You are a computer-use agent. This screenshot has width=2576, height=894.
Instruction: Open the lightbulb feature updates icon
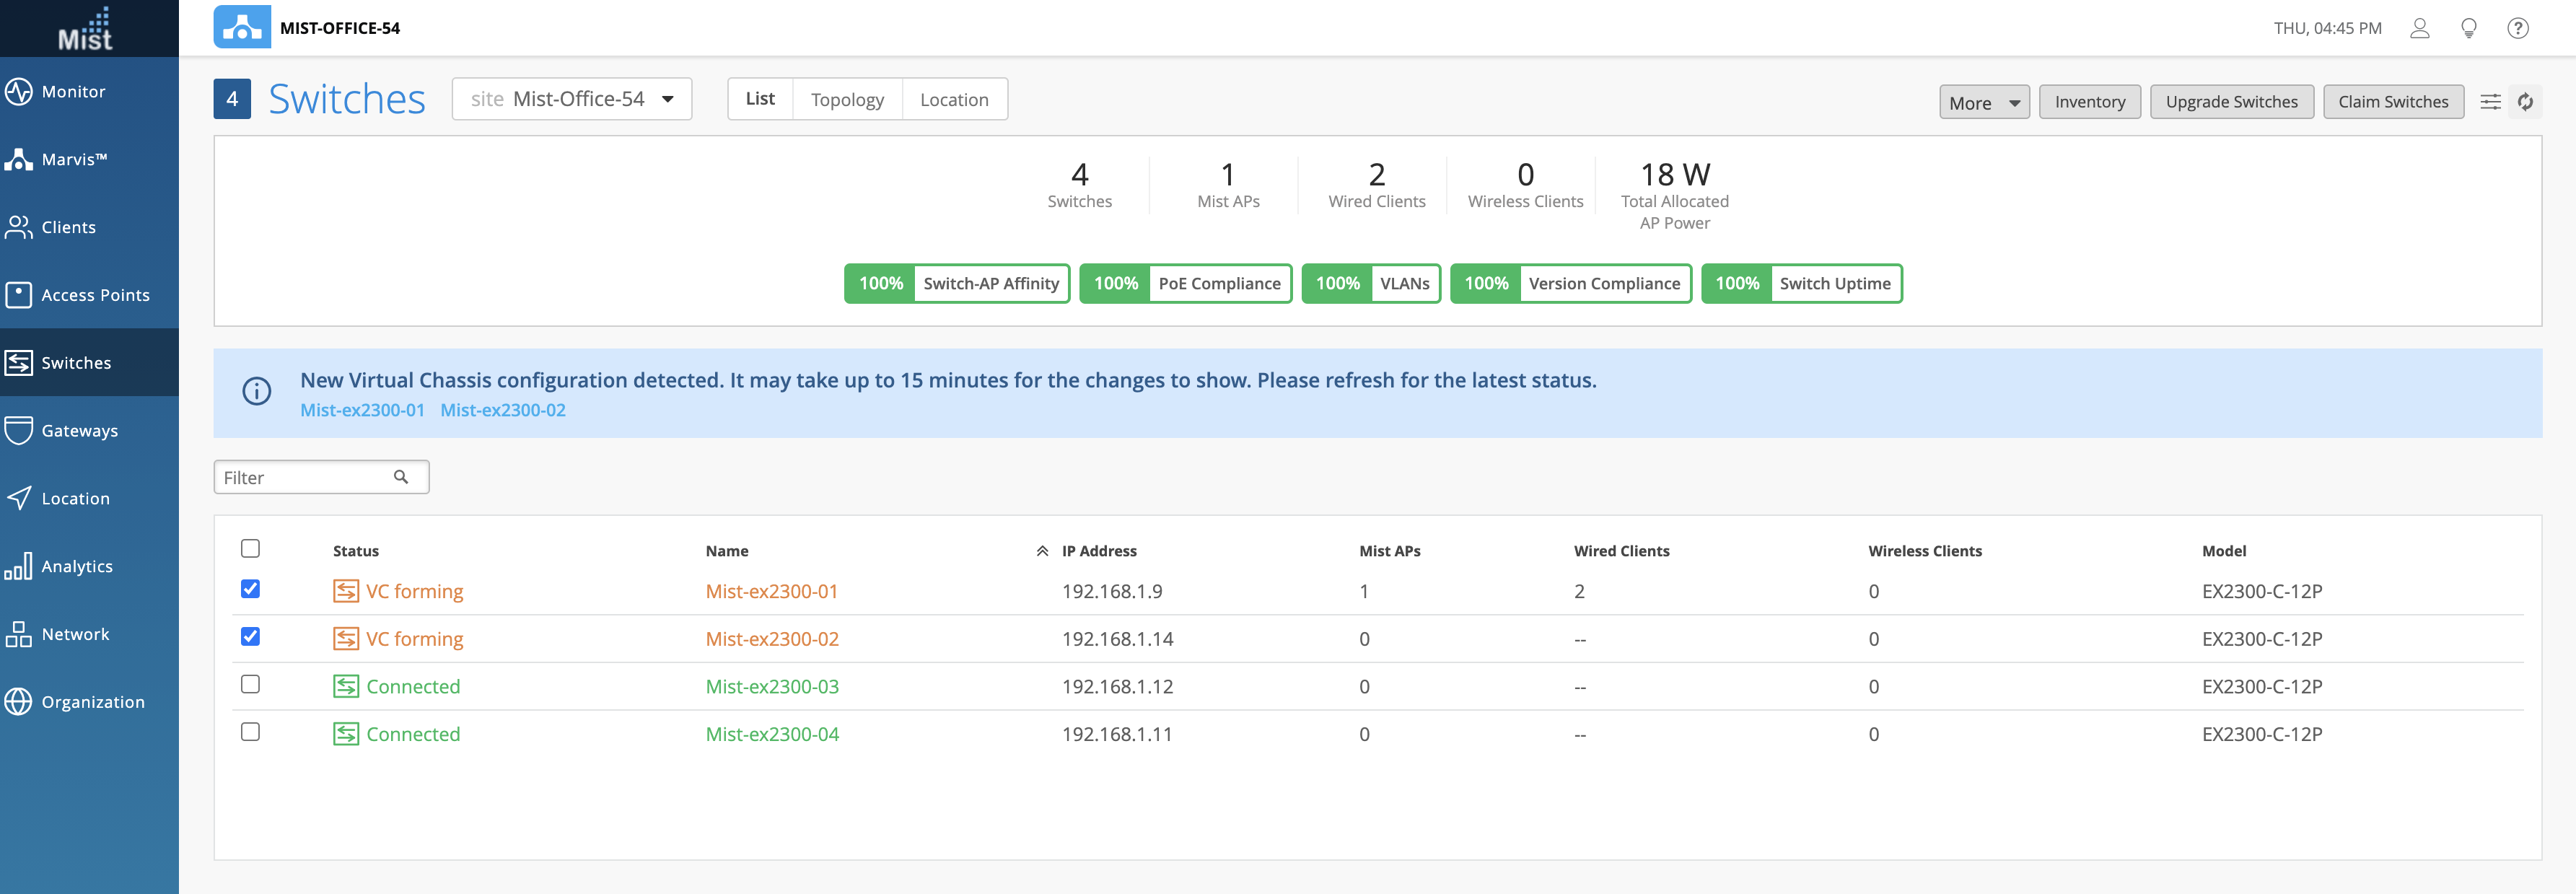[2468, 28]
